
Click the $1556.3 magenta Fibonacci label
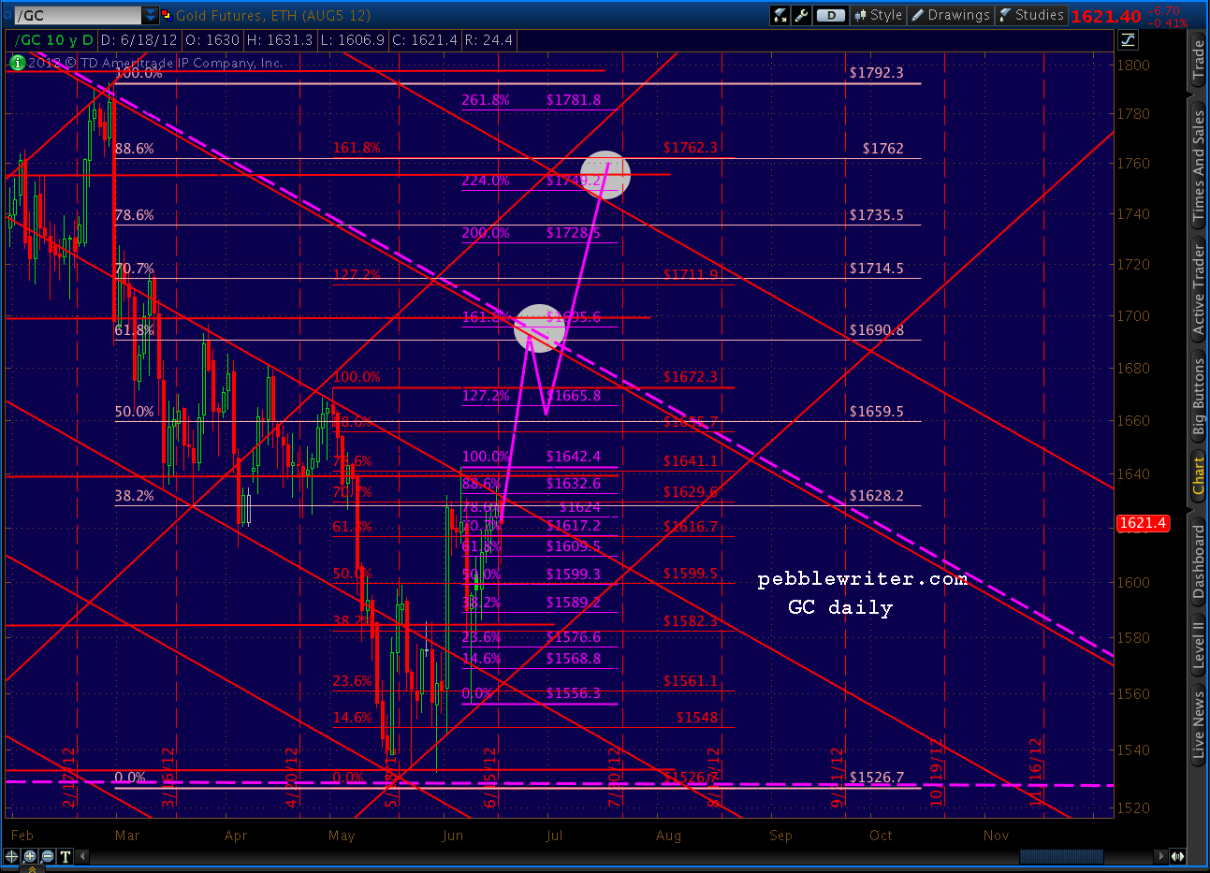pos(574,693)
